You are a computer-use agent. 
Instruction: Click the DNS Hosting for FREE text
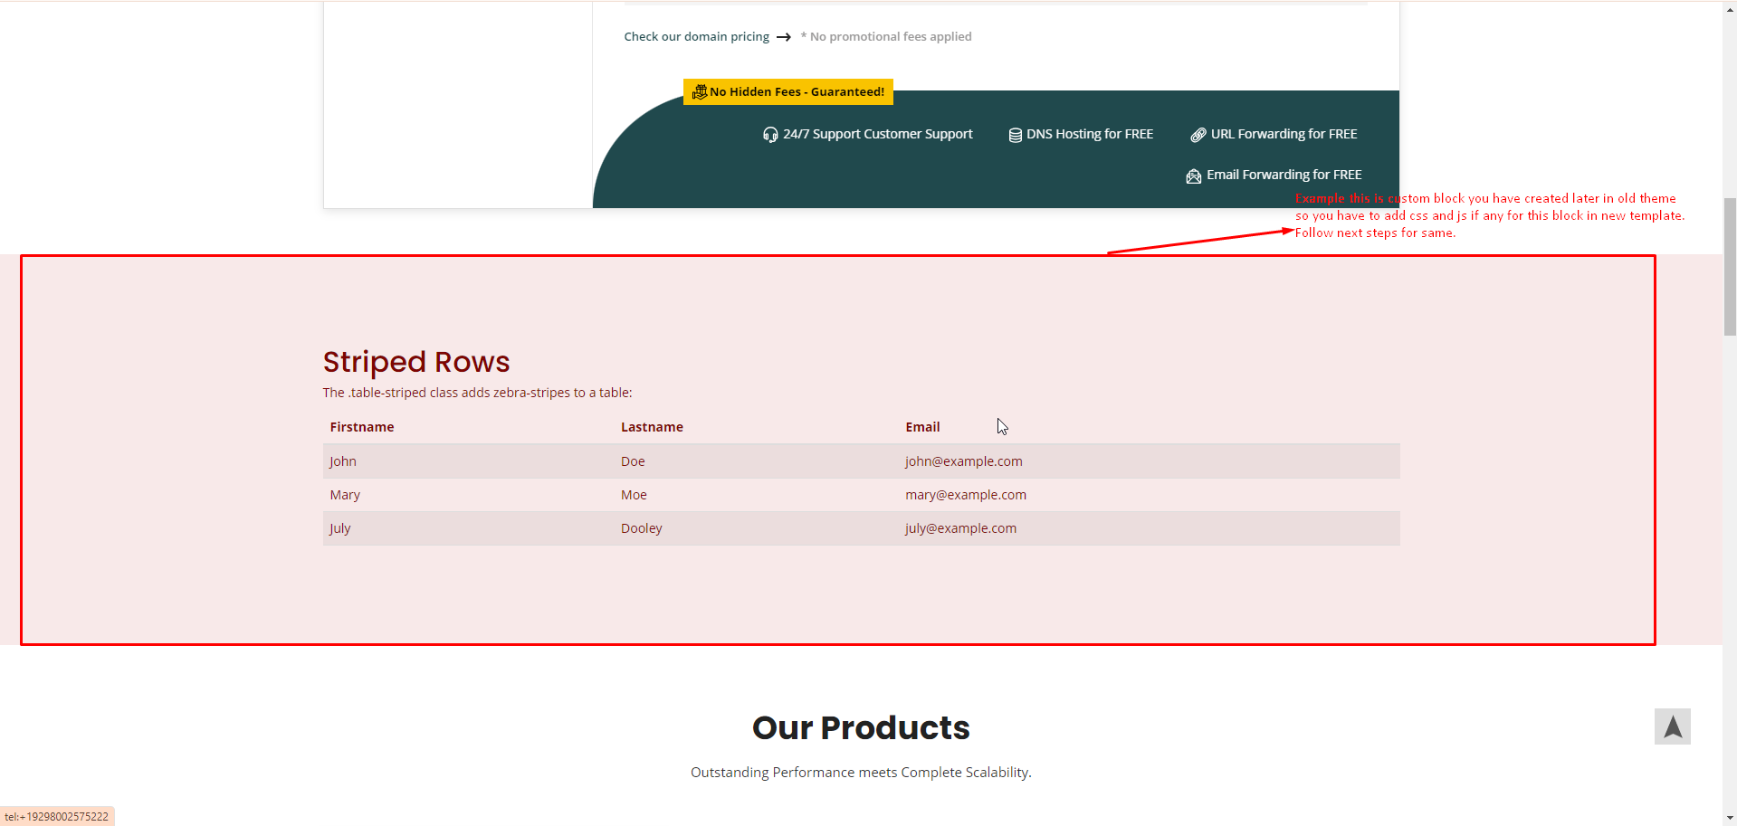[1089, 134]
